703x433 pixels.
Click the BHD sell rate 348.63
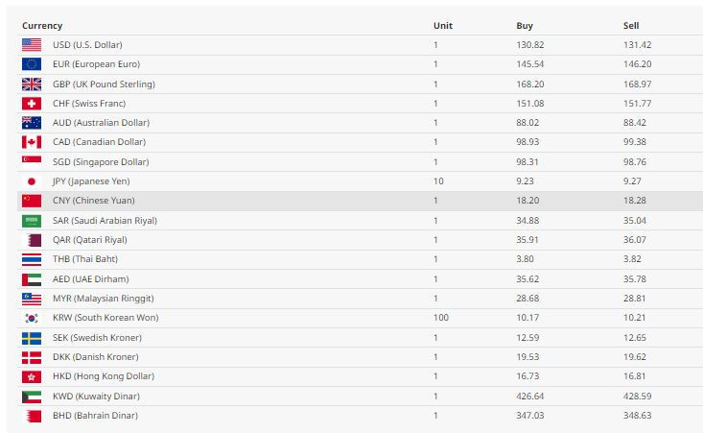point(637,416)
